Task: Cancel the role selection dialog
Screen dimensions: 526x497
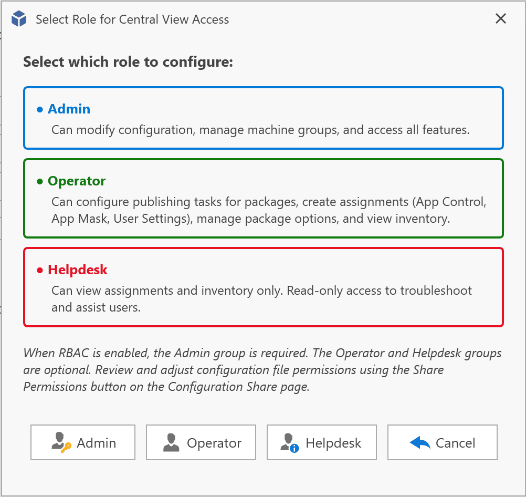Action: pos(442,443)
